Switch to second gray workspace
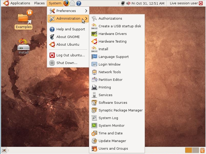This screenshot has width=206, height=154. click(196, 150)
